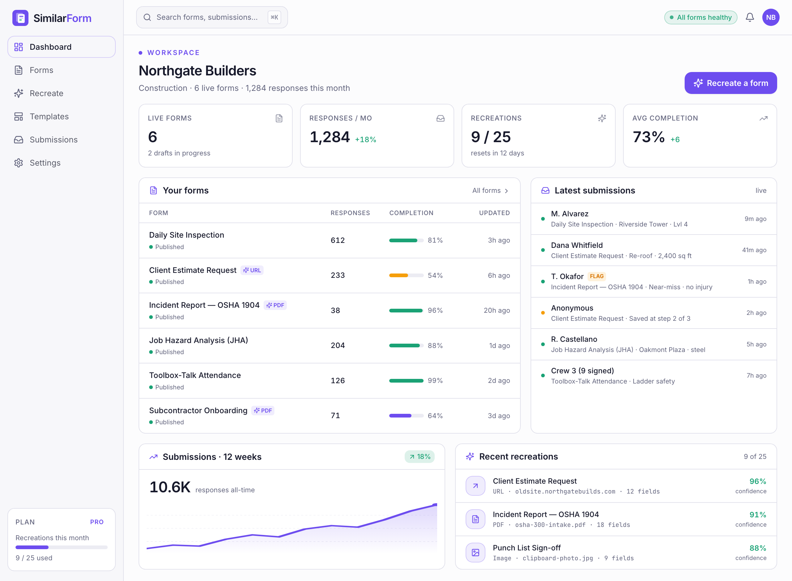The width and height of the screenshot is (792, 581).
Task: Focus the Search forms, submissions field
Action: coord(212,17)
